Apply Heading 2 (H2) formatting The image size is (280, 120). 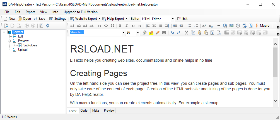tap(79, 26)
